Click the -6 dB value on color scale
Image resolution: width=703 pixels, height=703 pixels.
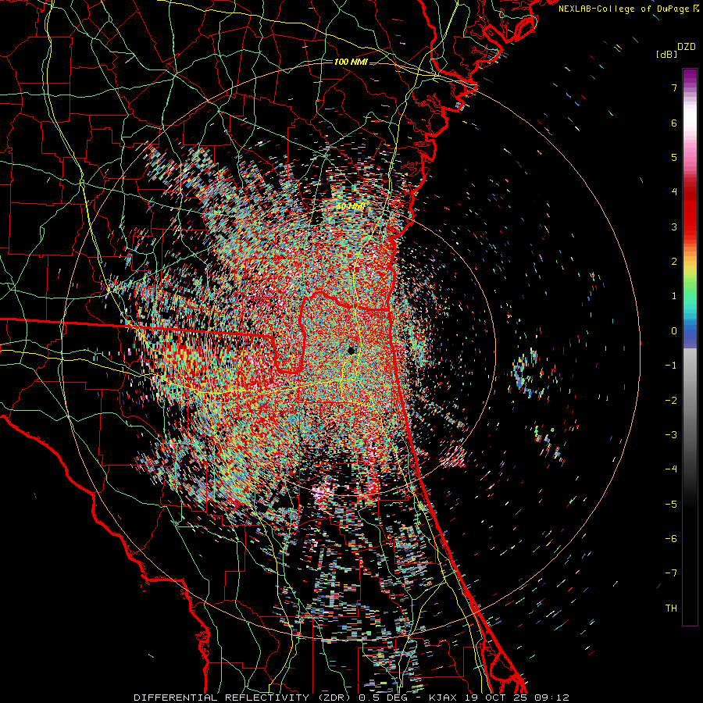pos(671,539)
